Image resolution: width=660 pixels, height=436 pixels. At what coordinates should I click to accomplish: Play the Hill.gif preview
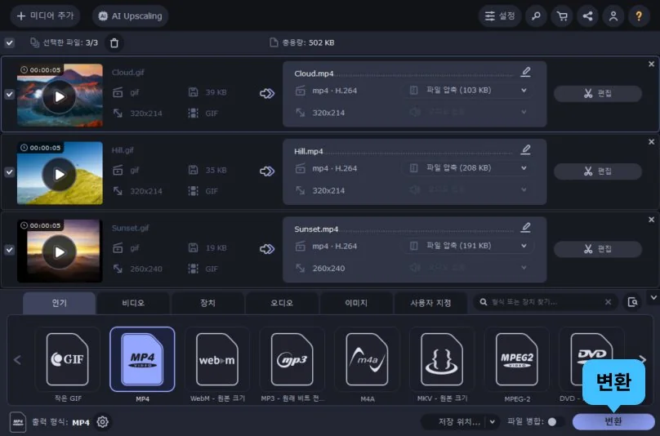coord(60,174)
